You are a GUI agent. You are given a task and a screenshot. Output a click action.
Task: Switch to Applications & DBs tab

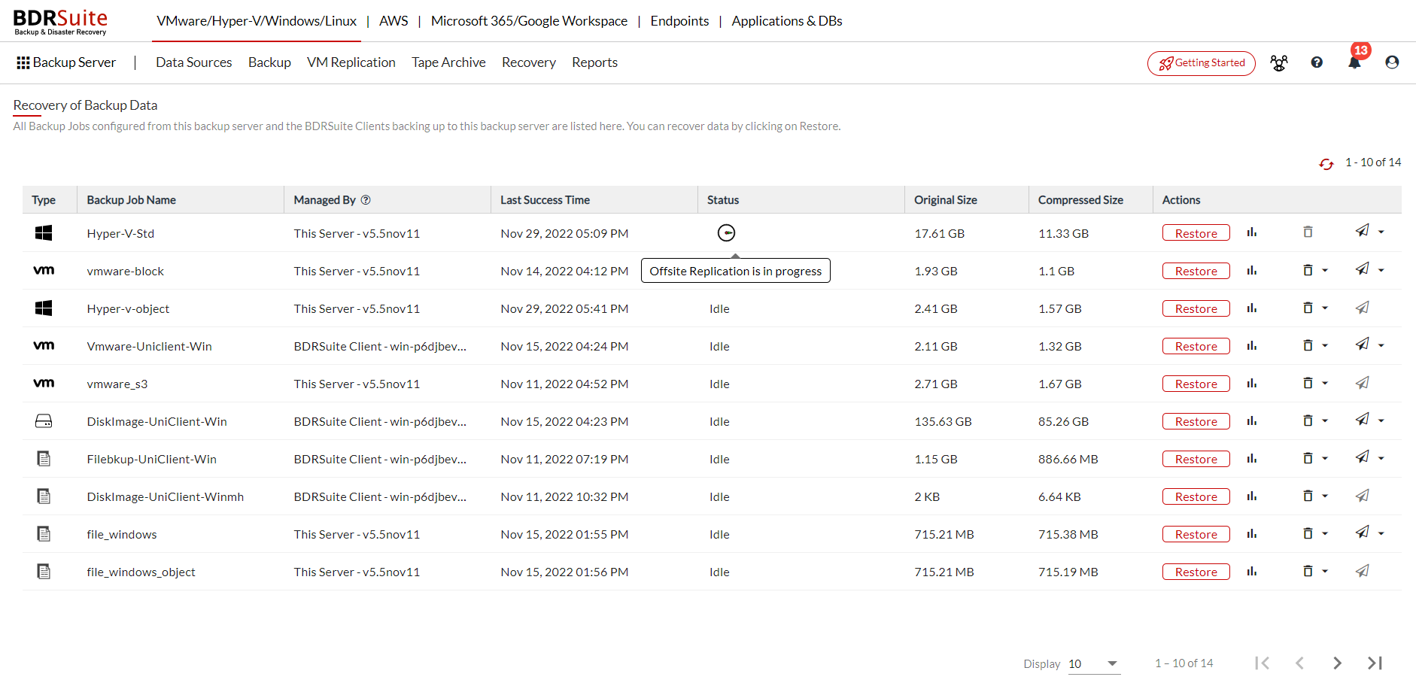click(787, 21)
